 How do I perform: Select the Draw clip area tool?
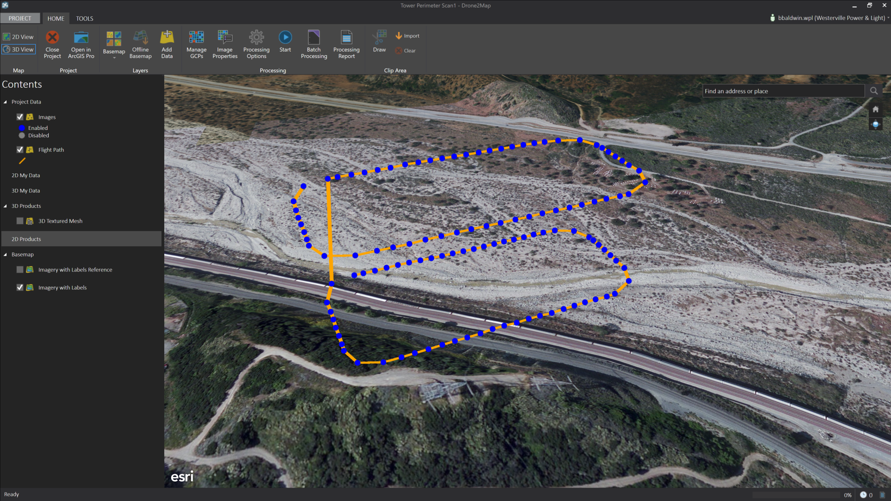380,42
